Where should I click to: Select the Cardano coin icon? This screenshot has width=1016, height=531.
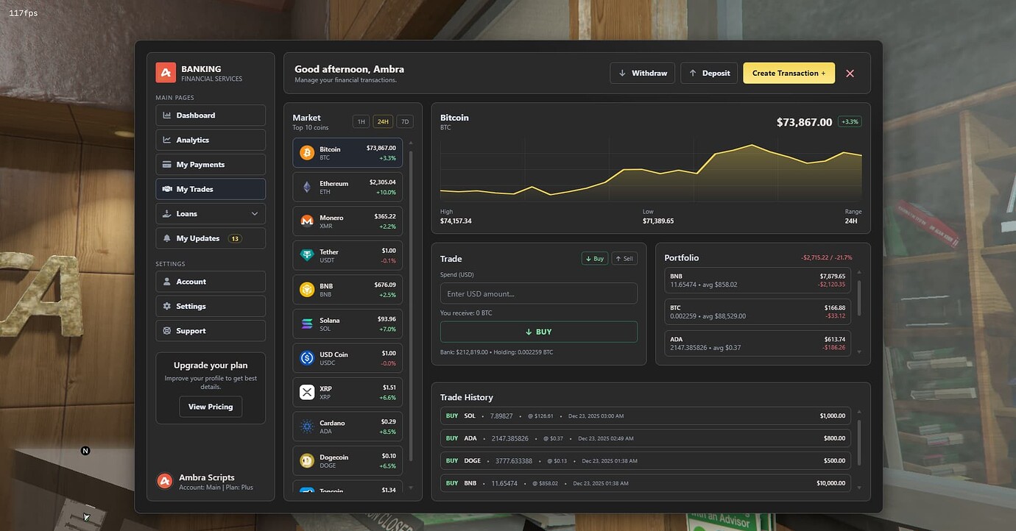coord(307,427)
